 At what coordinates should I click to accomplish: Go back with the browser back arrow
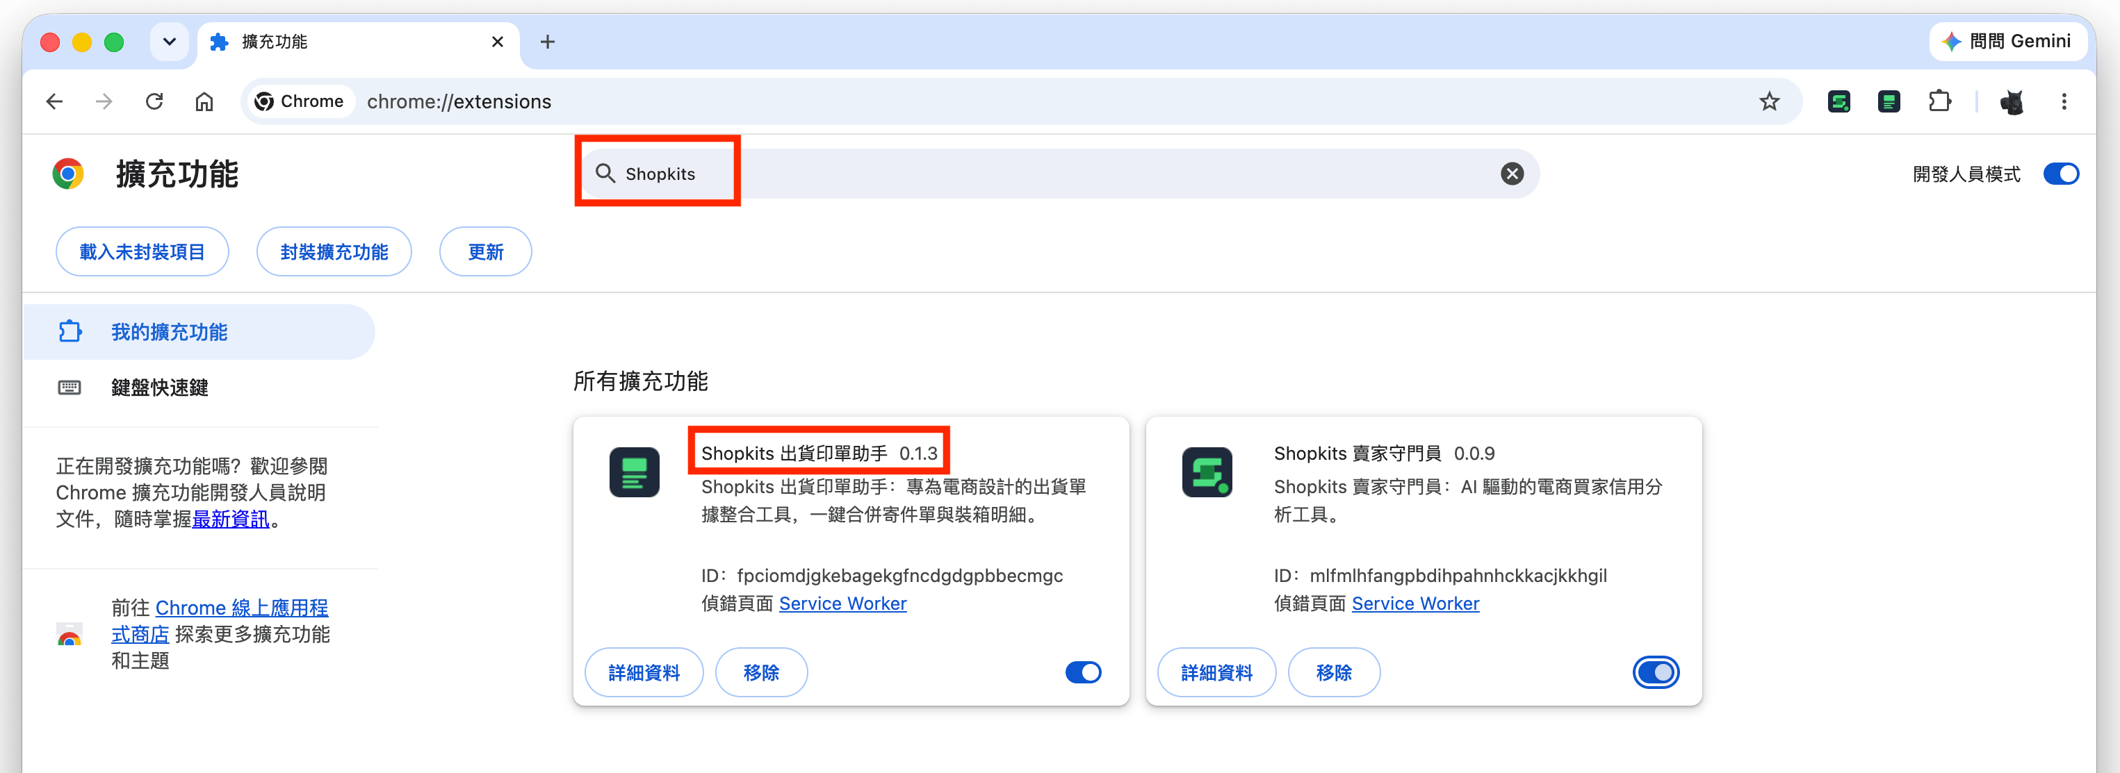point(54,102)
